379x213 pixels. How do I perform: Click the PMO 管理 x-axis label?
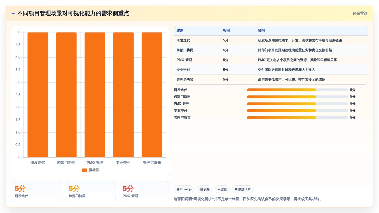coord(95,163)
